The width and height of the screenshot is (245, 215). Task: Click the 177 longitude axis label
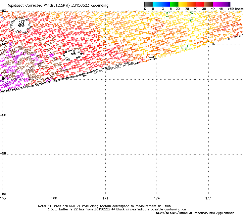click(x=208, y=198)
